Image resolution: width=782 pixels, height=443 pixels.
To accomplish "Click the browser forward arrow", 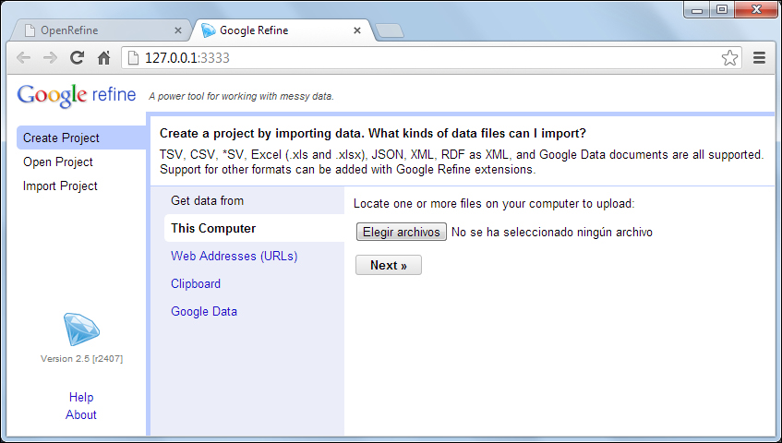I will 51,58.
